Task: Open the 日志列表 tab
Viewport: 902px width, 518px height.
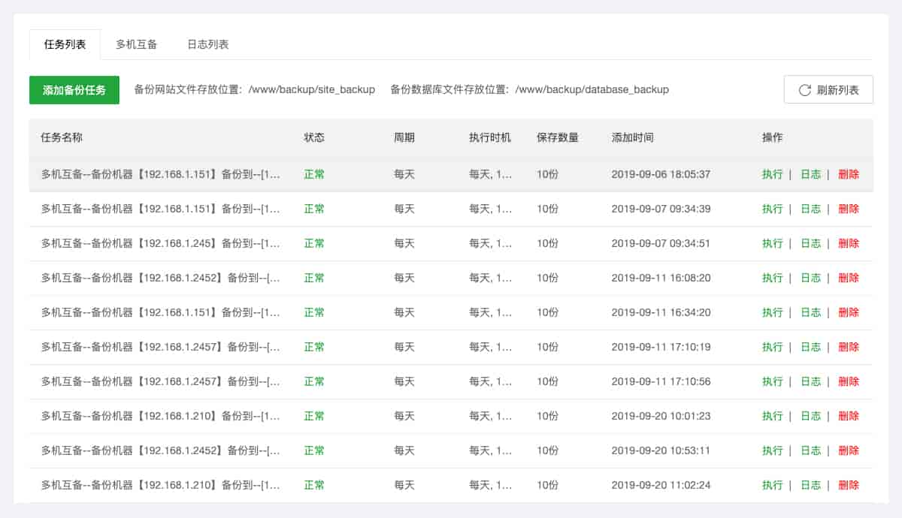Action: (208, 44)
